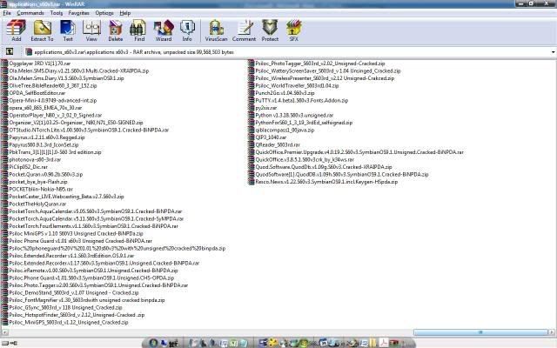This screenshot has width=557, height=348.
Task: Open the Favorites menu
Action: (79, 13)
